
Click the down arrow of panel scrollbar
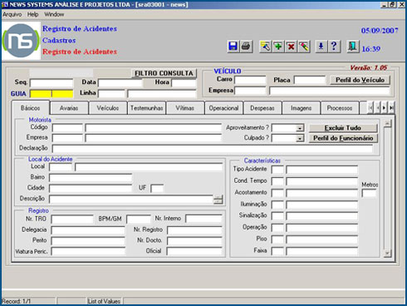387,253
